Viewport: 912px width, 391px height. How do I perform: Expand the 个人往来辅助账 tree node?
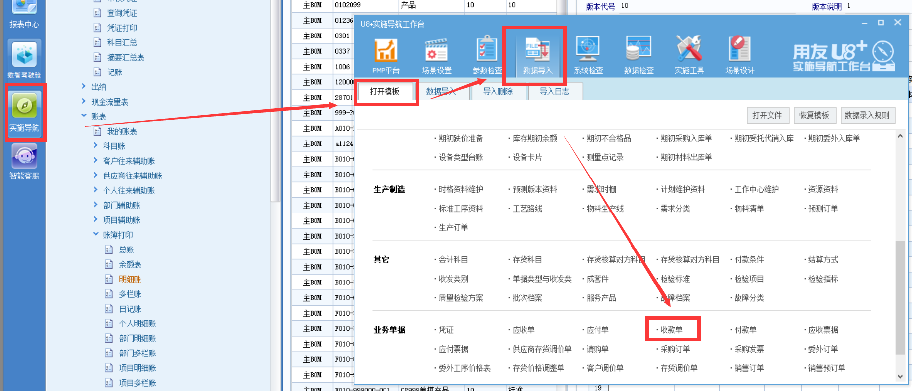(96, 190)
